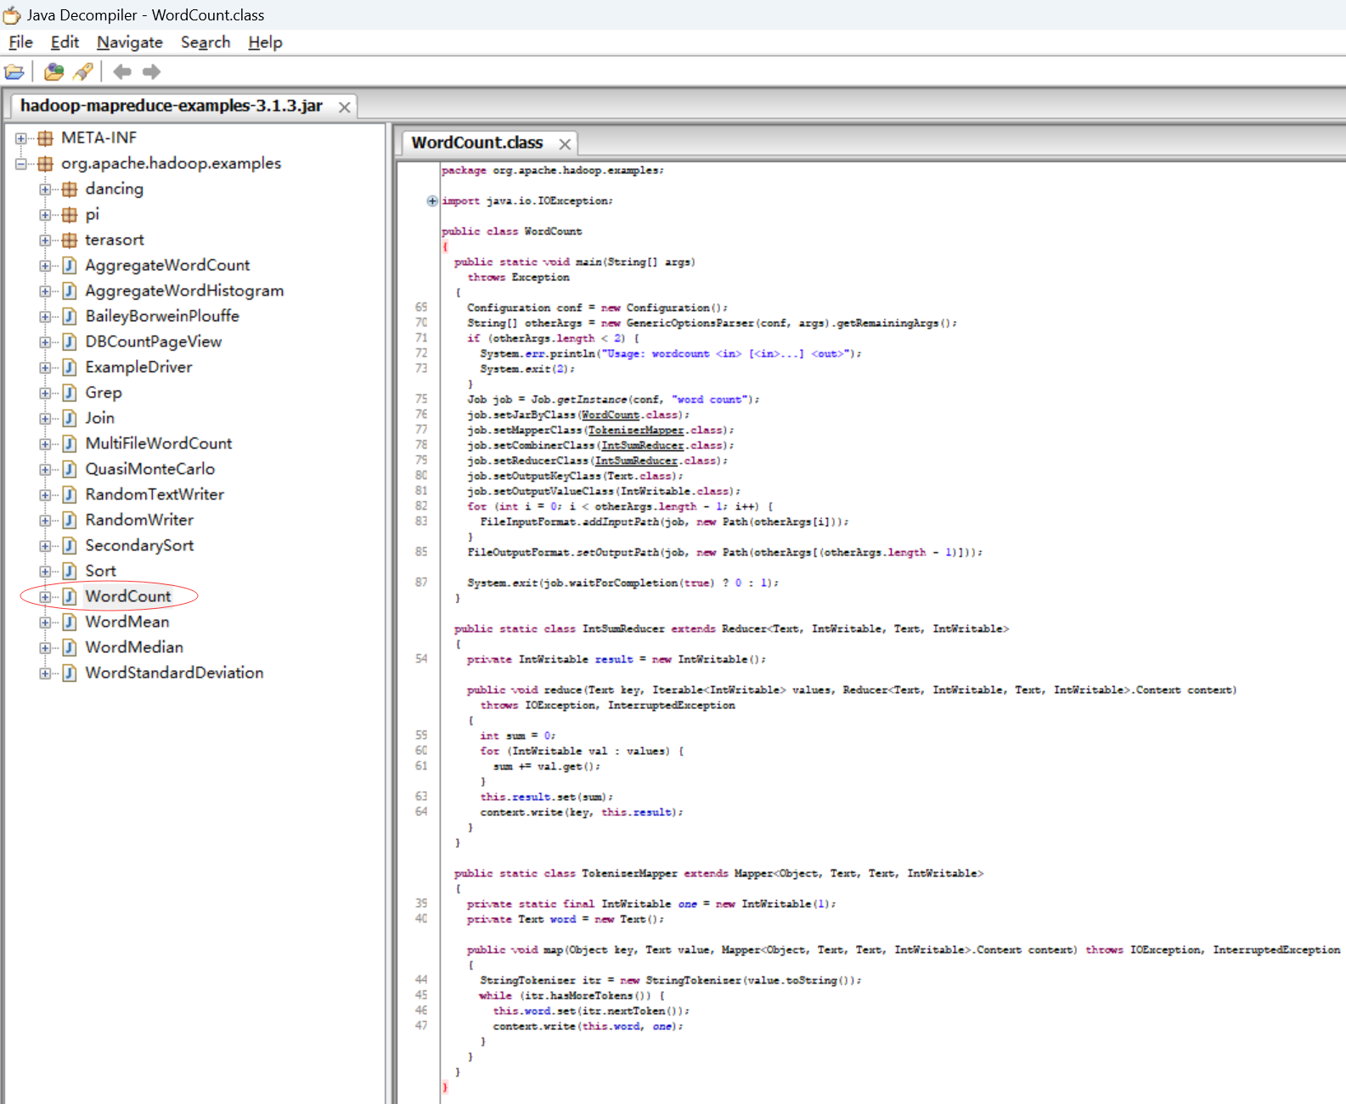Select AggregateWordCount in the tree
The width and height of the screenshot is (1346, 1104).
[167, 265]
